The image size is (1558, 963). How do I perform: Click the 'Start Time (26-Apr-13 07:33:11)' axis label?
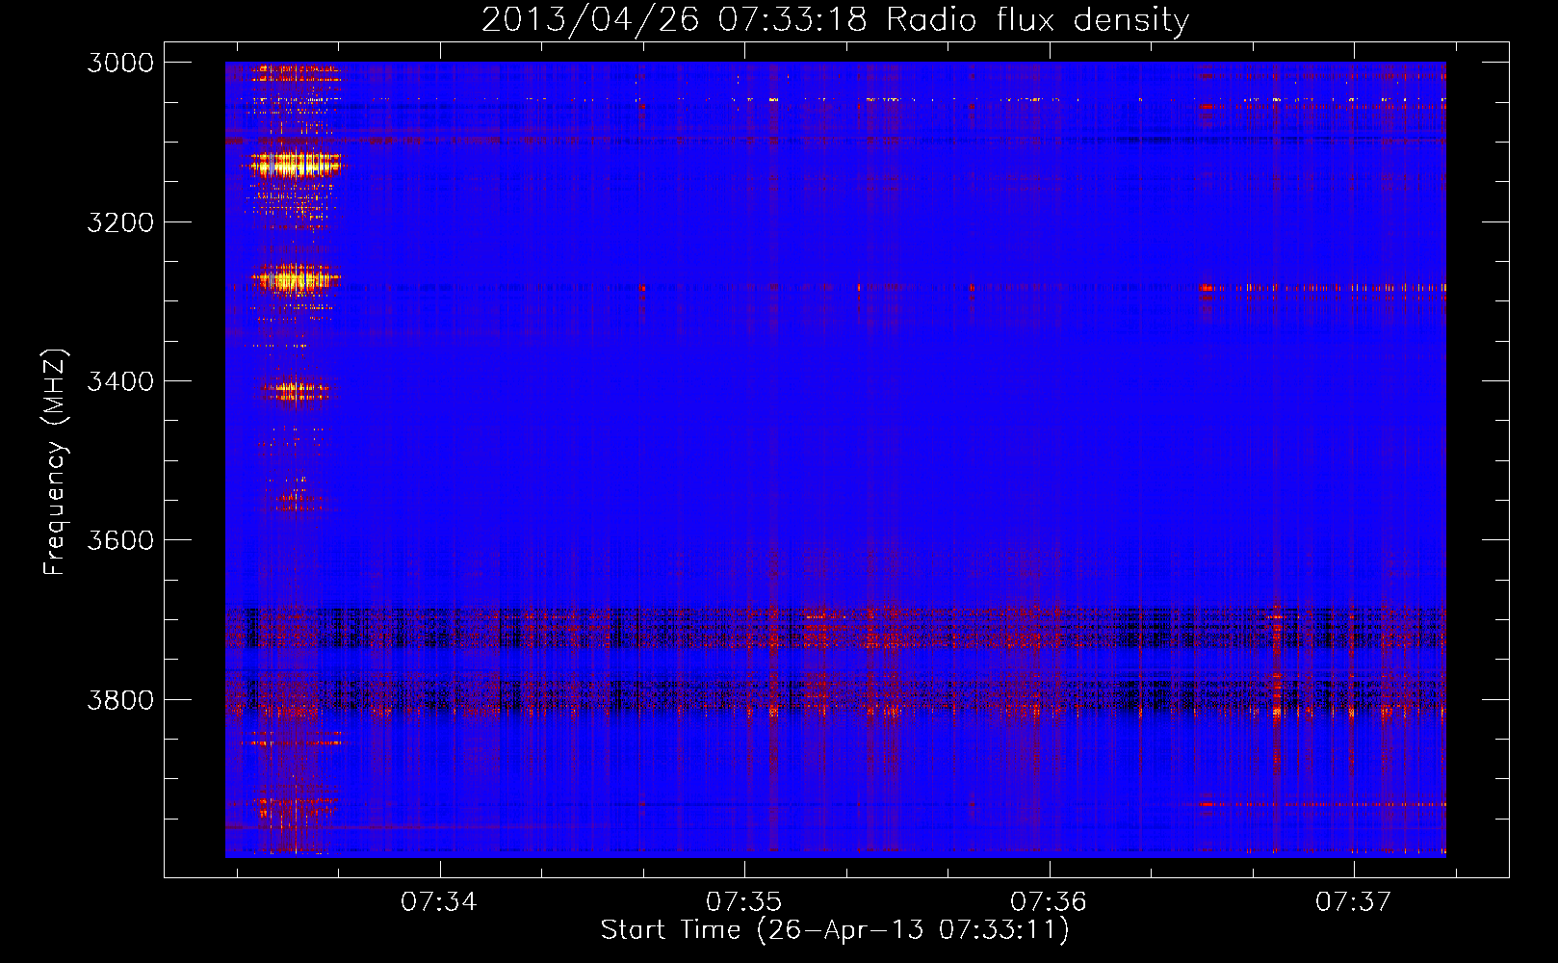(x=835, y=930)
